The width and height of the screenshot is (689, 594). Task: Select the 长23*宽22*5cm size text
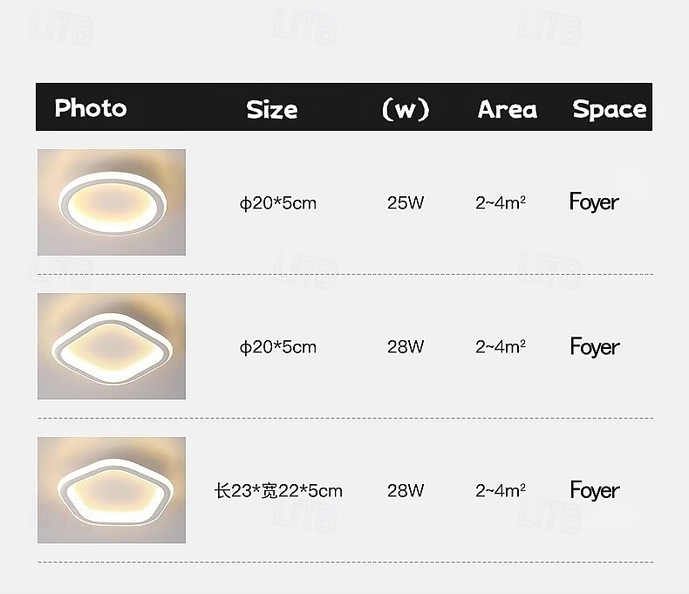(x=278, y=491)
